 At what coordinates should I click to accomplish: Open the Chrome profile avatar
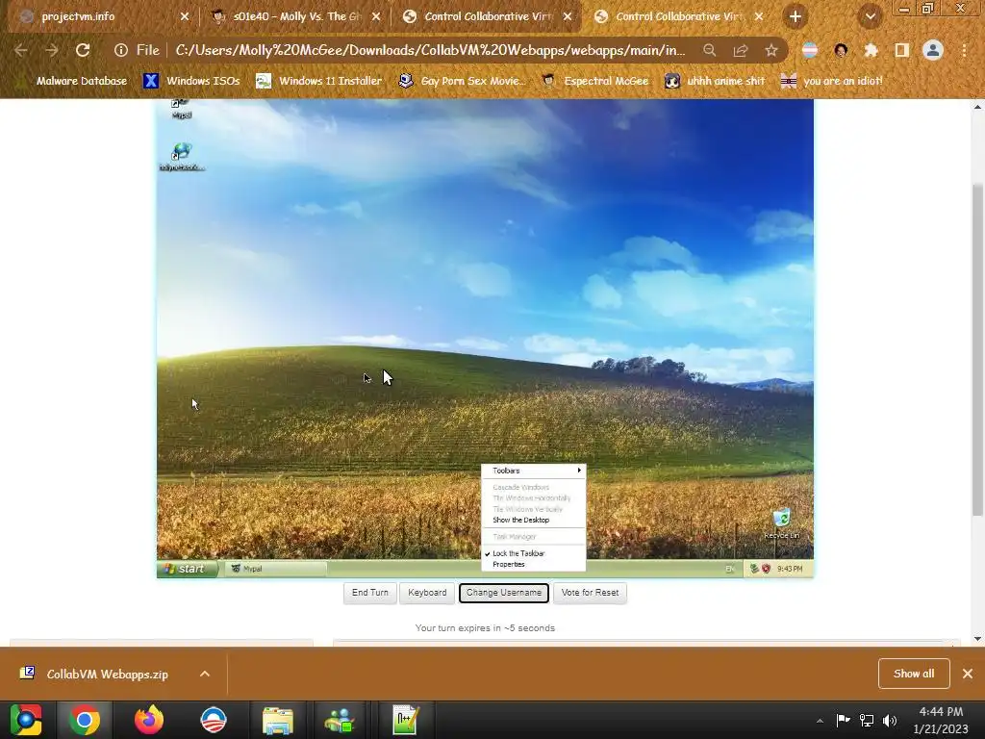[933, 50]
